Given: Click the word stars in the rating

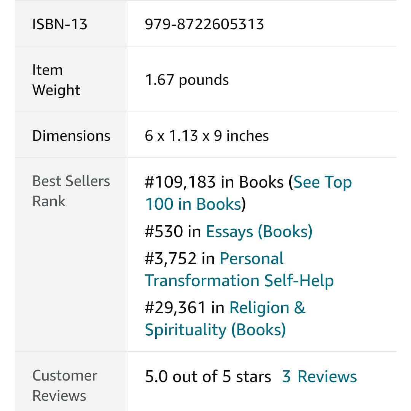Looking at the screenshot, I should point(253,376).
